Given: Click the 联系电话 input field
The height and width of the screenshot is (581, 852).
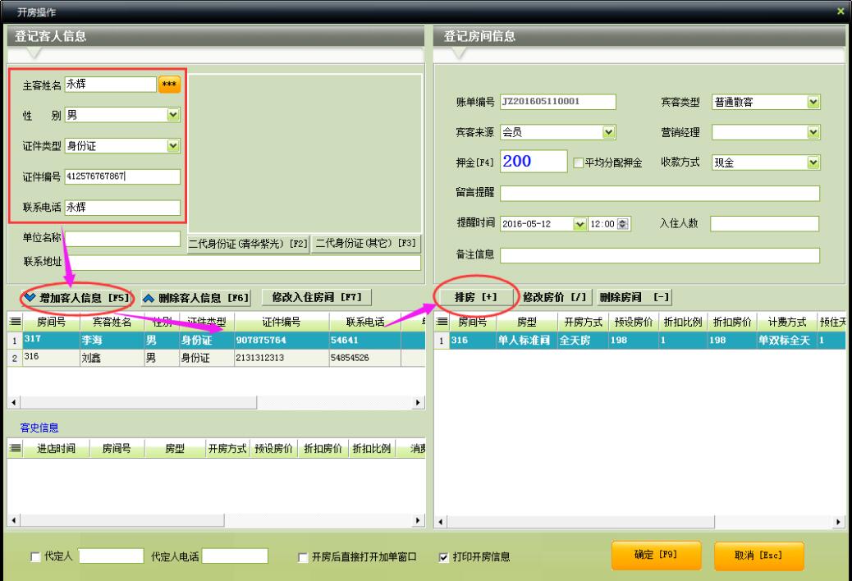Looking at the screenshot, I should 122,208.
